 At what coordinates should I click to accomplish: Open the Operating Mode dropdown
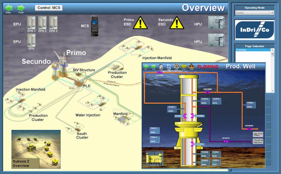(x=254, y=13)
